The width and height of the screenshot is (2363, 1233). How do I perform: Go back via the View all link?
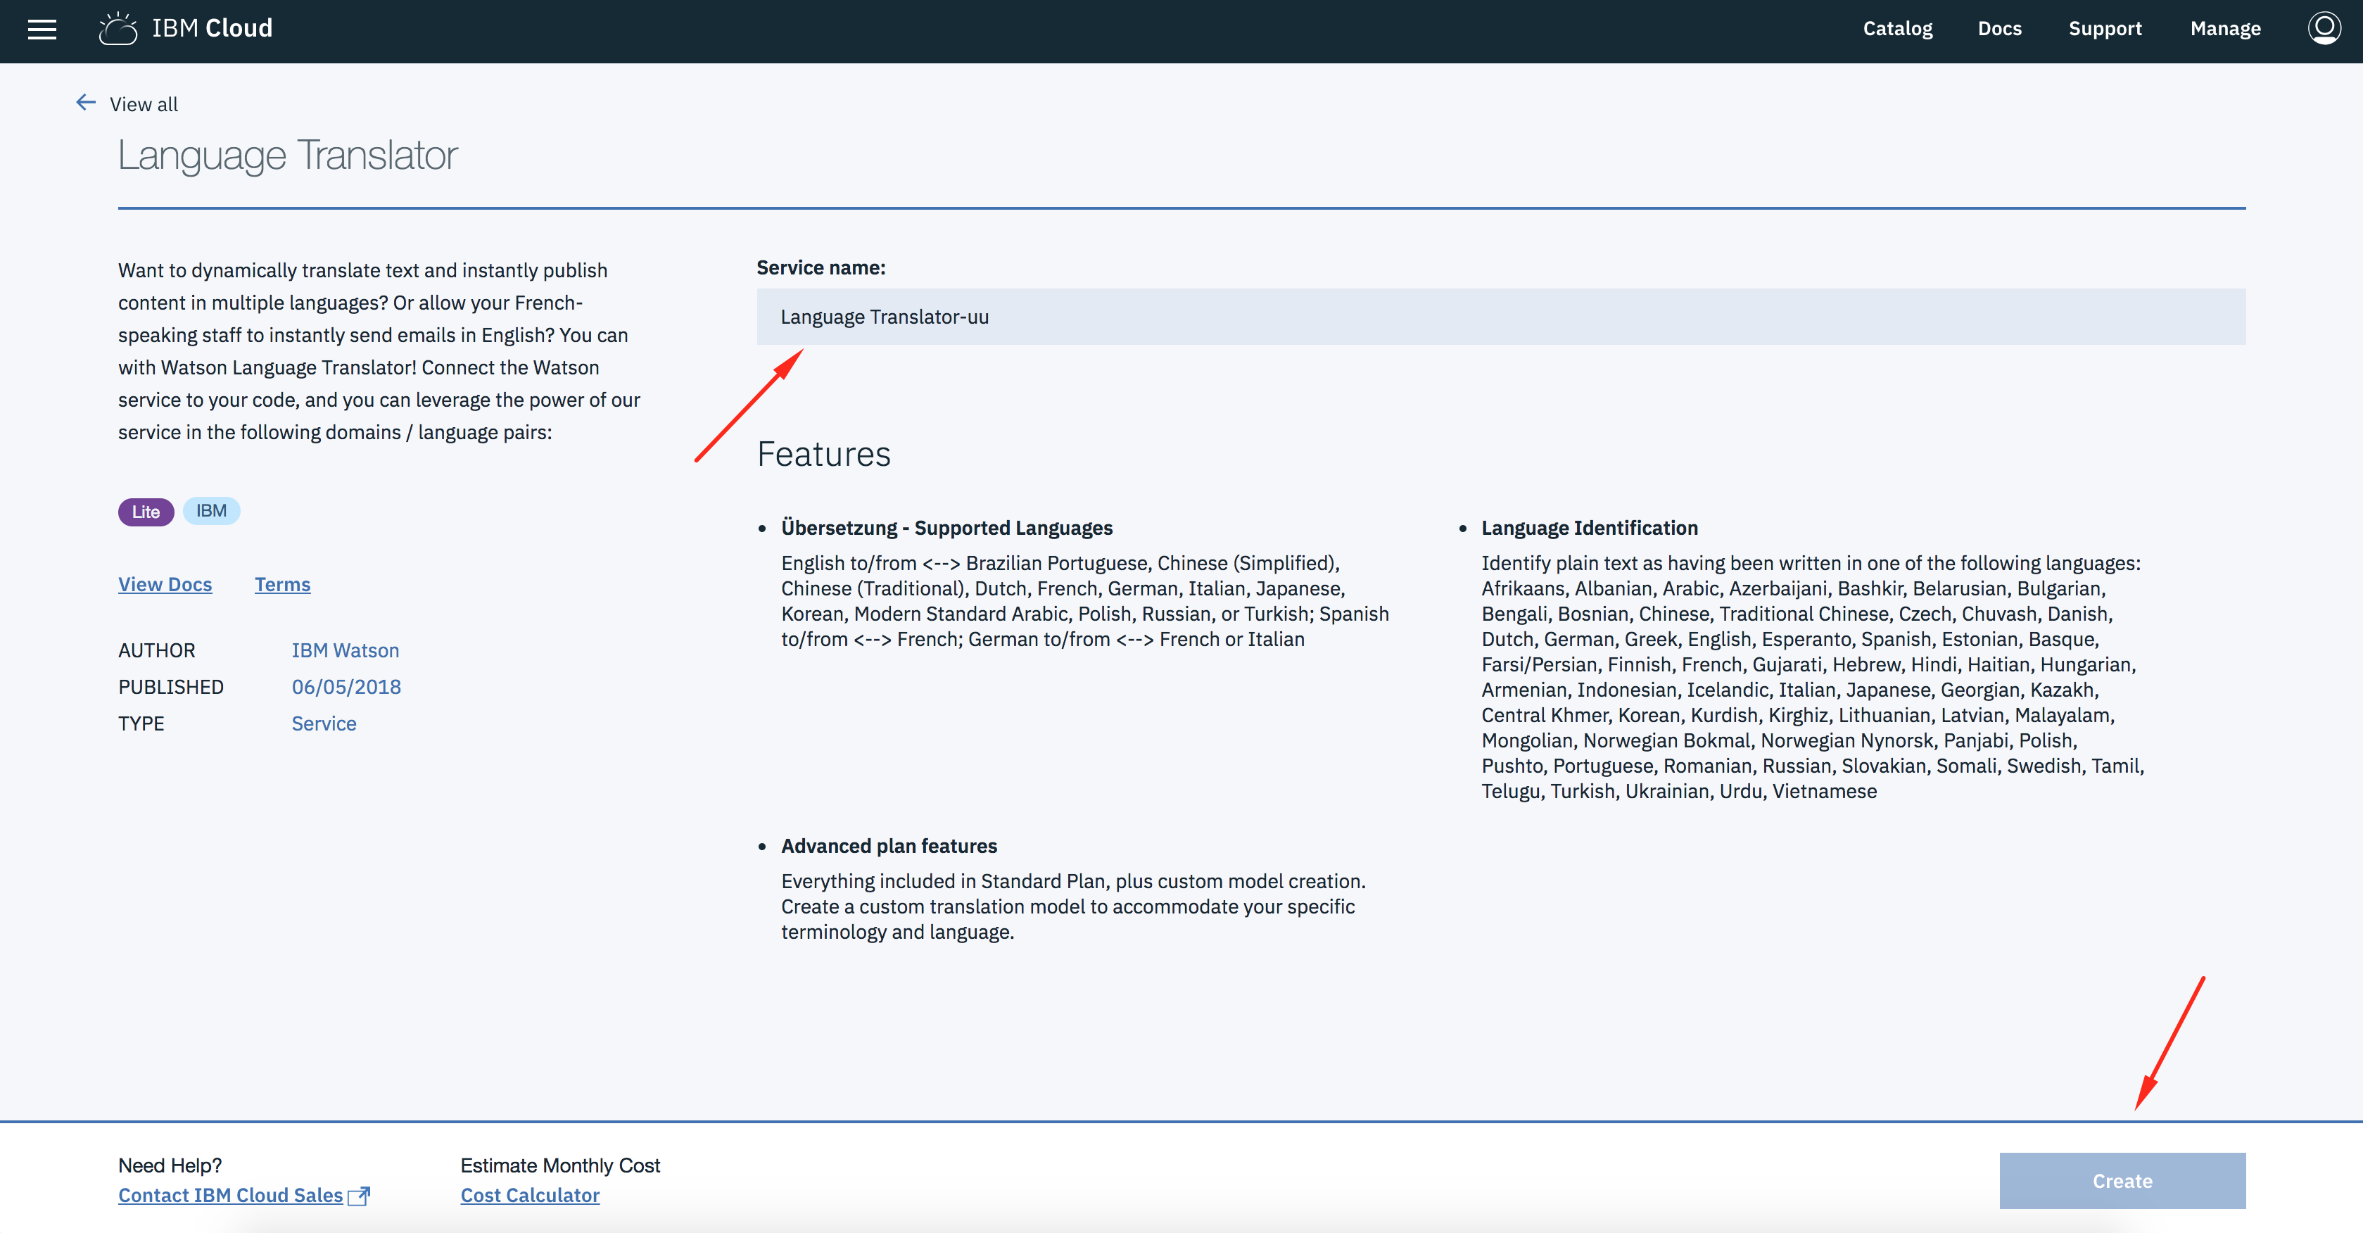(x=144, y=105)
